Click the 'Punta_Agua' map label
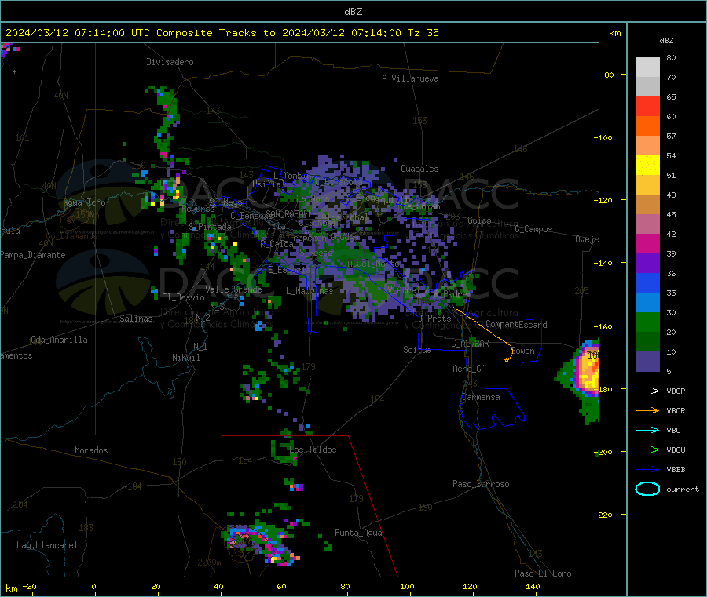Viewport: 707px width, 597px height. click(x=358, y=533)
